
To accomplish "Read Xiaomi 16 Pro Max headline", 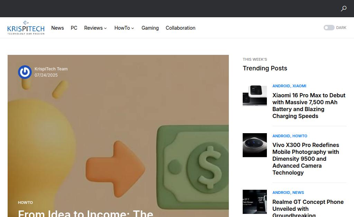I will [309, 106].
